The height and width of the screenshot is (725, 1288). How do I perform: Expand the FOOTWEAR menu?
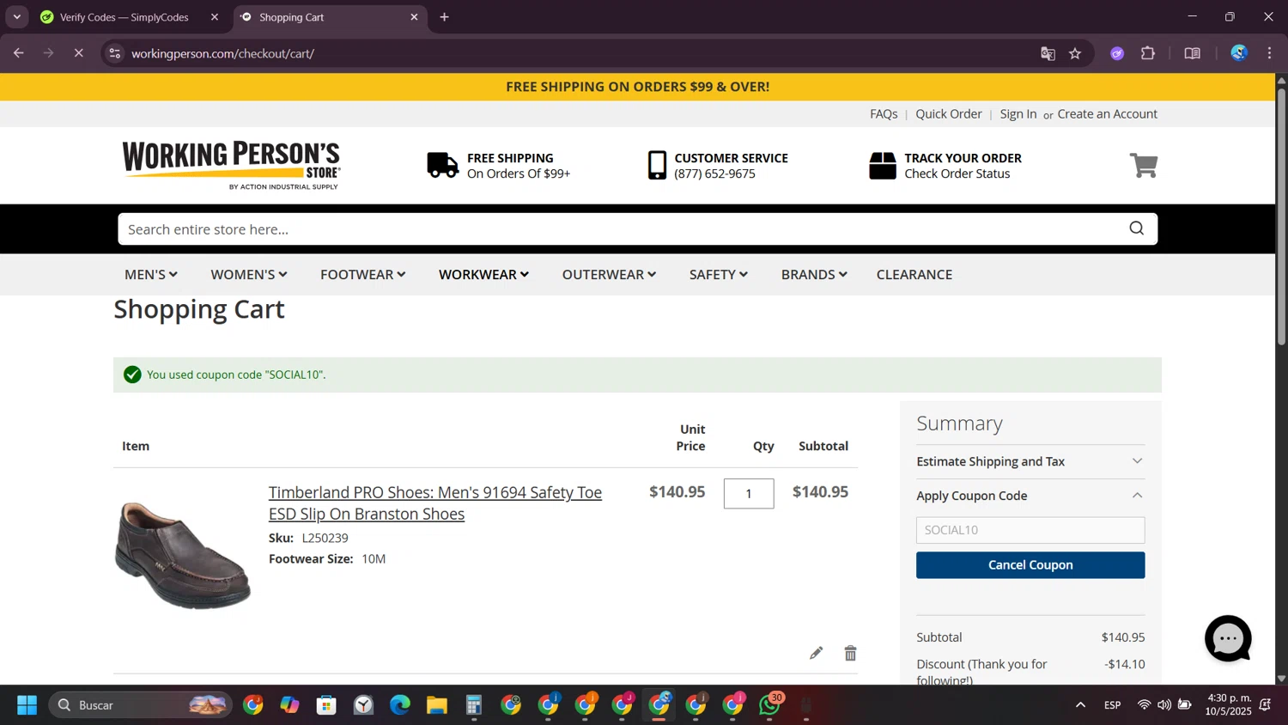363,275
